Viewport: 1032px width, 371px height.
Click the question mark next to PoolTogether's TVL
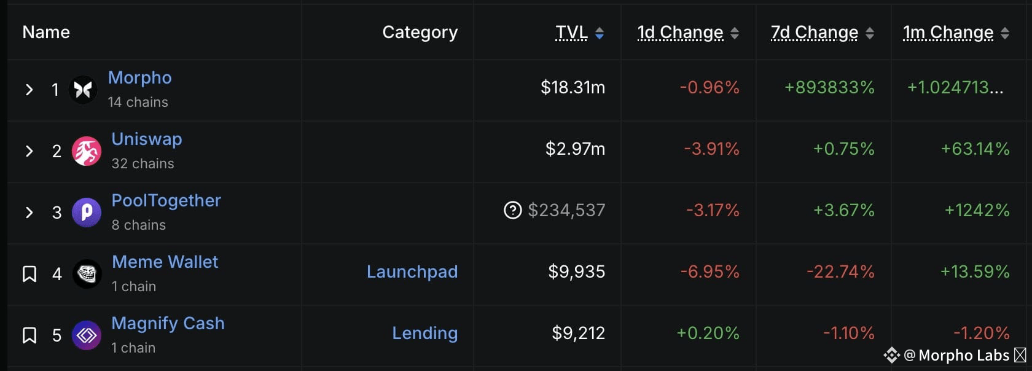tap(514, 211)
